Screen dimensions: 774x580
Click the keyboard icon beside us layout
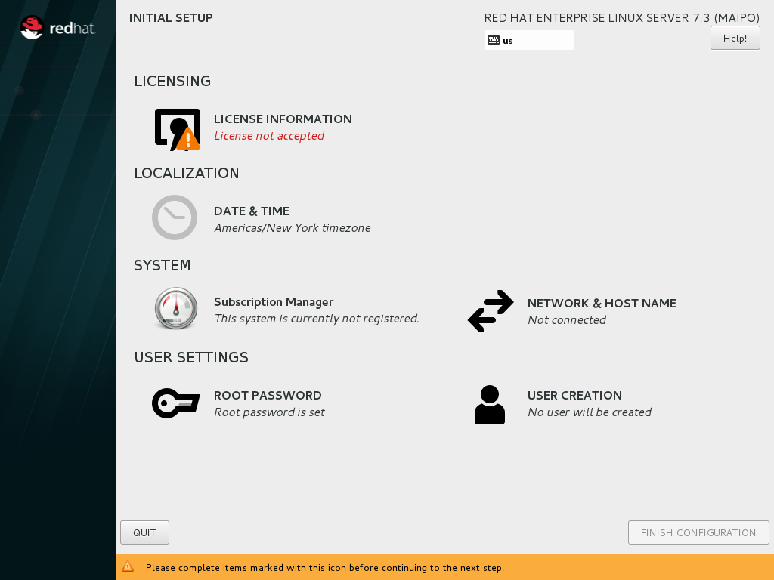pyautogui.click(x=494, y=41)
